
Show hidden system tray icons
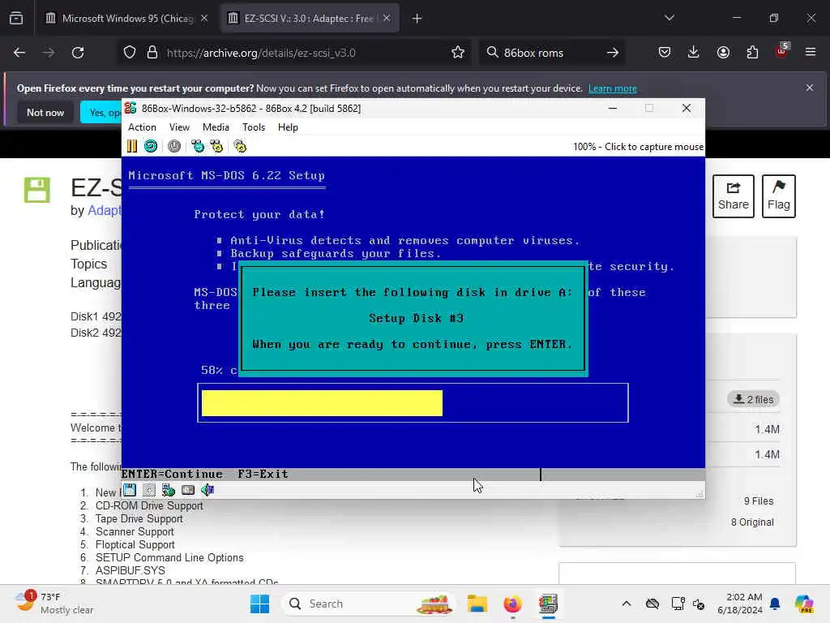pyautogui.click(x=627, y=604)
